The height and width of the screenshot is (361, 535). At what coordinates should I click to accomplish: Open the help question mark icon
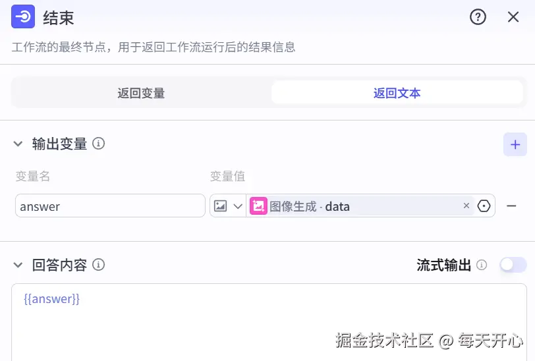pos(478,17)
